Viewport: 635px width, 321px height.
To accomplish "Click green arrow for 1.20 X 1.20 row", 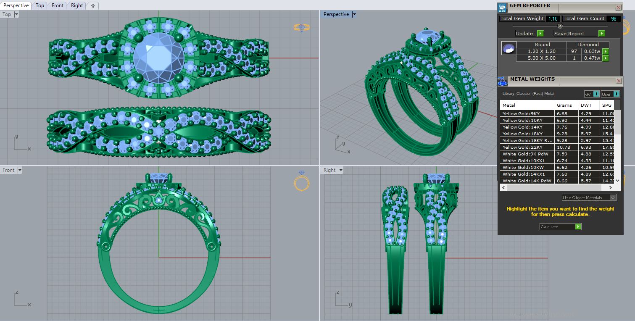I will 606,51.
